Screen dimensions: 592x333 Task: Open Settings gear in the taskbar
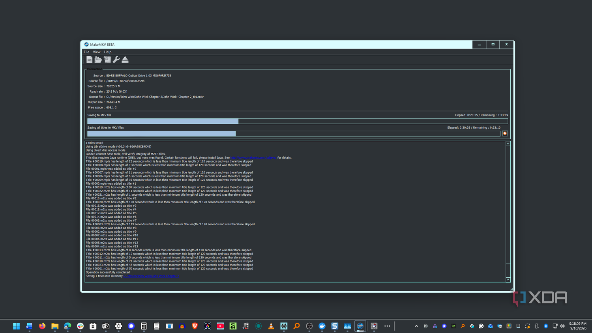point(118,326)
